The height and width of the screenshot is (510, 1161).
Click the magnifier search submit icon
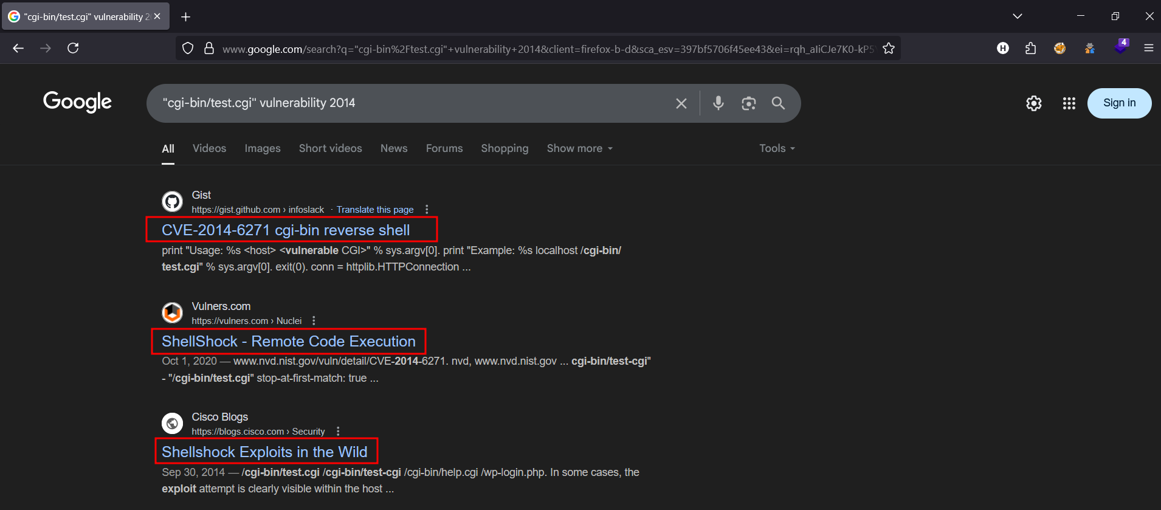778,103
